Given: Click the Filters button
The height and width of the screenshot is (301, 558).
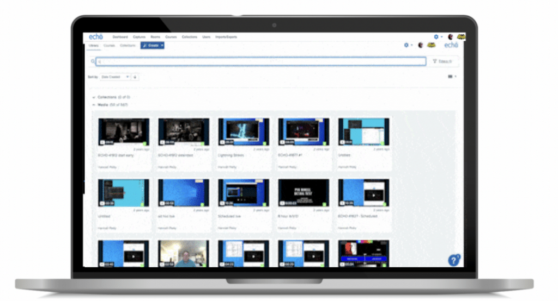Looking at the screenshot, I should coord(442,61).
